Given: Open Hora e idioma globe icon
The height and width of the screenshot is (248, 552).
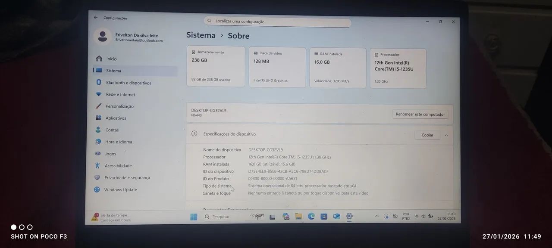Looking at the screenshot, I should coord(98,142).
